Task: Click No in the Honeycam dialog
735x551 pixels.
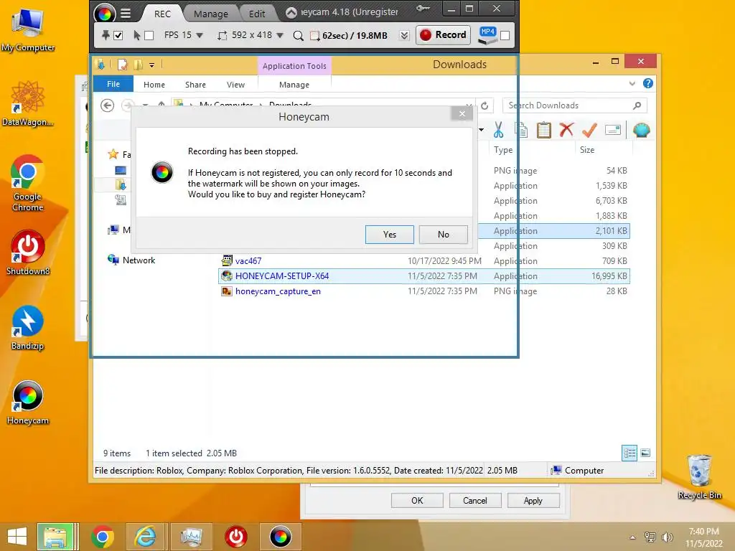Action: tap(444, 235)
